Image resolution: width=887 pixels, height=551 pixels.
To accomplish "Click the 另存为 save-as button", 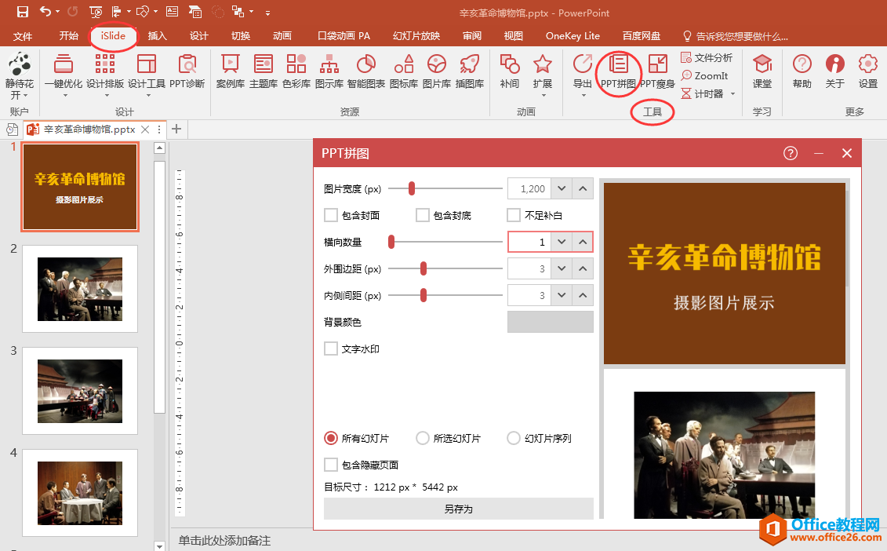I will tap(458, 509).
